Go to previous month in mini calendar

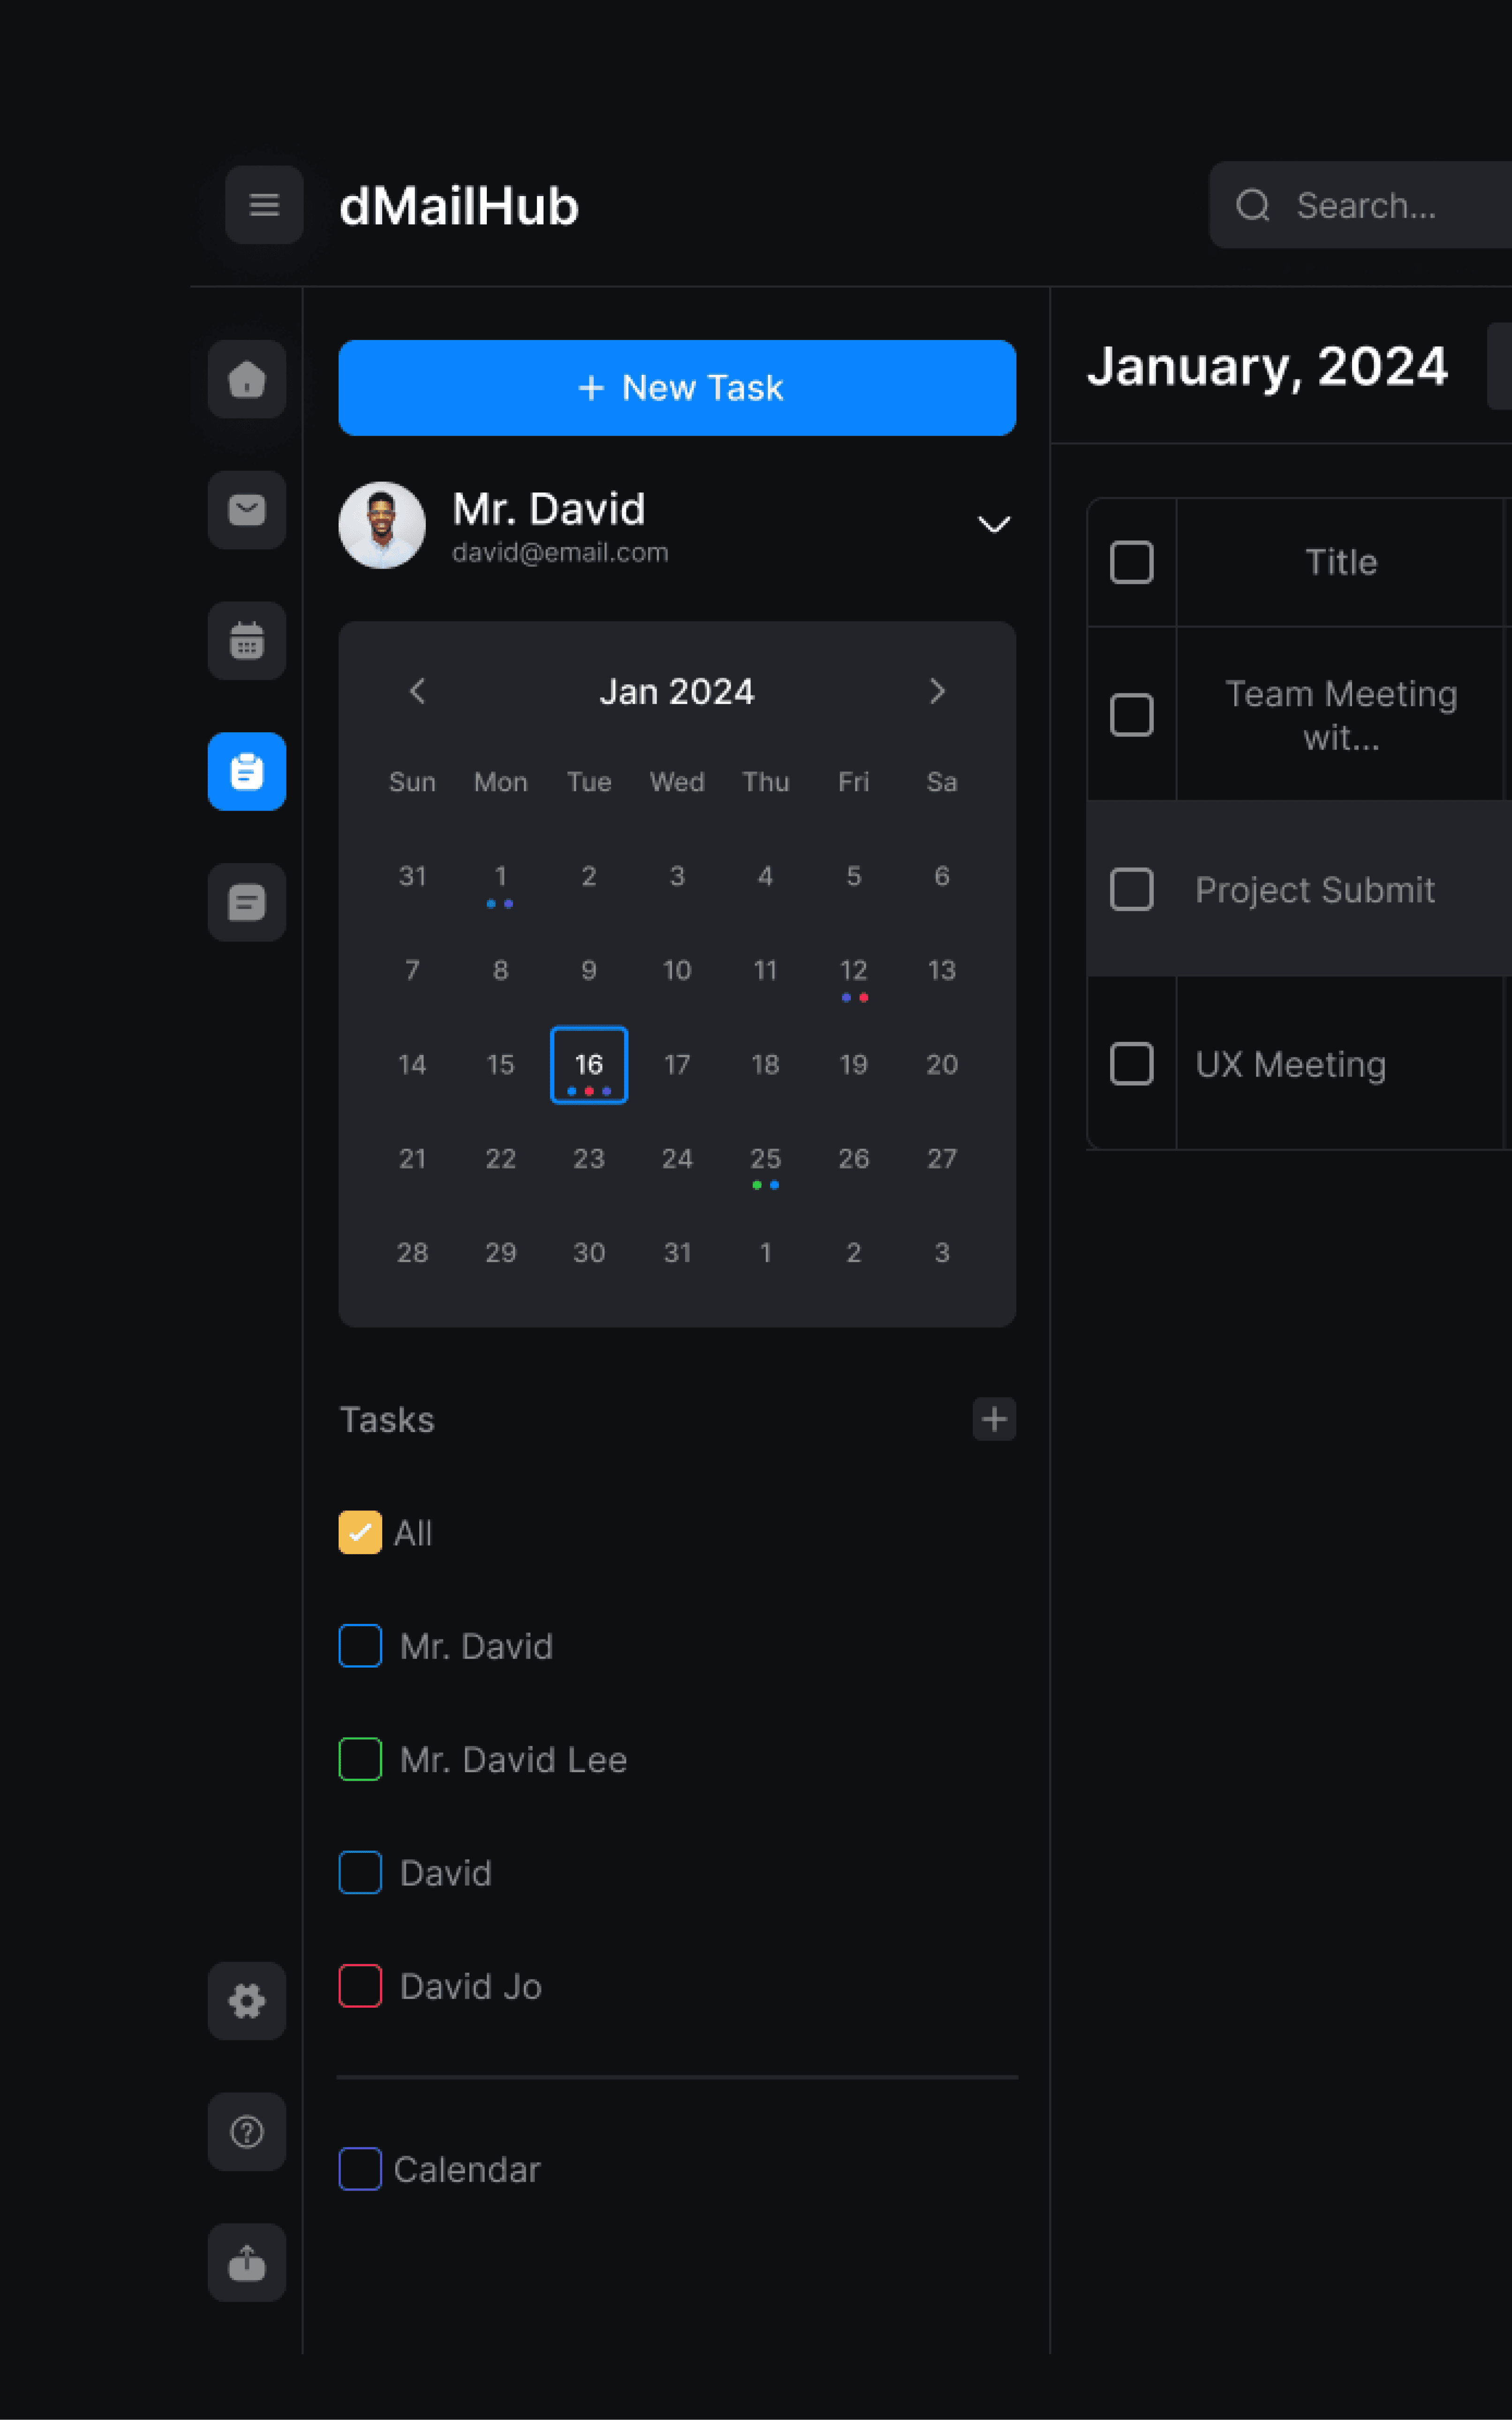tap(418, 691)
